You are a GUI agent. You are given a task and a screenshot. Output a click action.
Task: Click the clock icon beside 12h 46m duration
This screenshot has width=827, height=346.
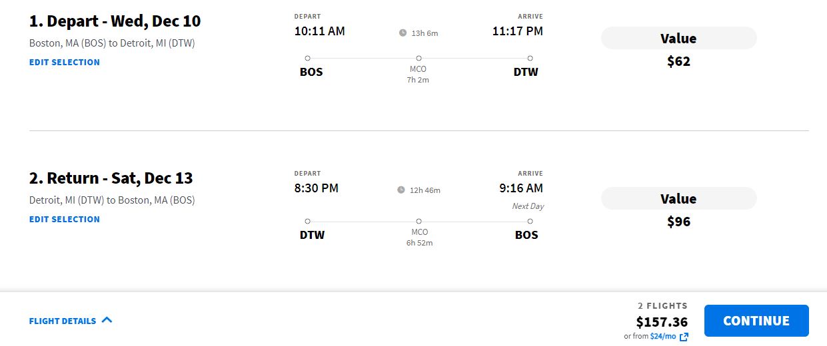click(401, 190)
